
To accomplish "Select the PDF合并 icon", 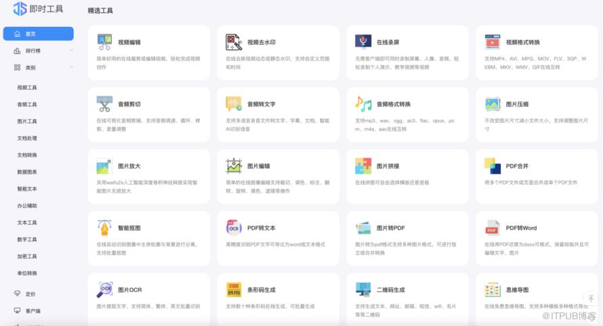I will (493, 166).
